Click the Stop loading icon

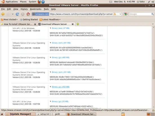(x=23, y=14)
